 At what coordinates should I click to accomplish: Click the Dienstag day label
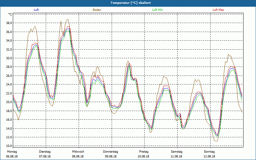tap(45, 152)
